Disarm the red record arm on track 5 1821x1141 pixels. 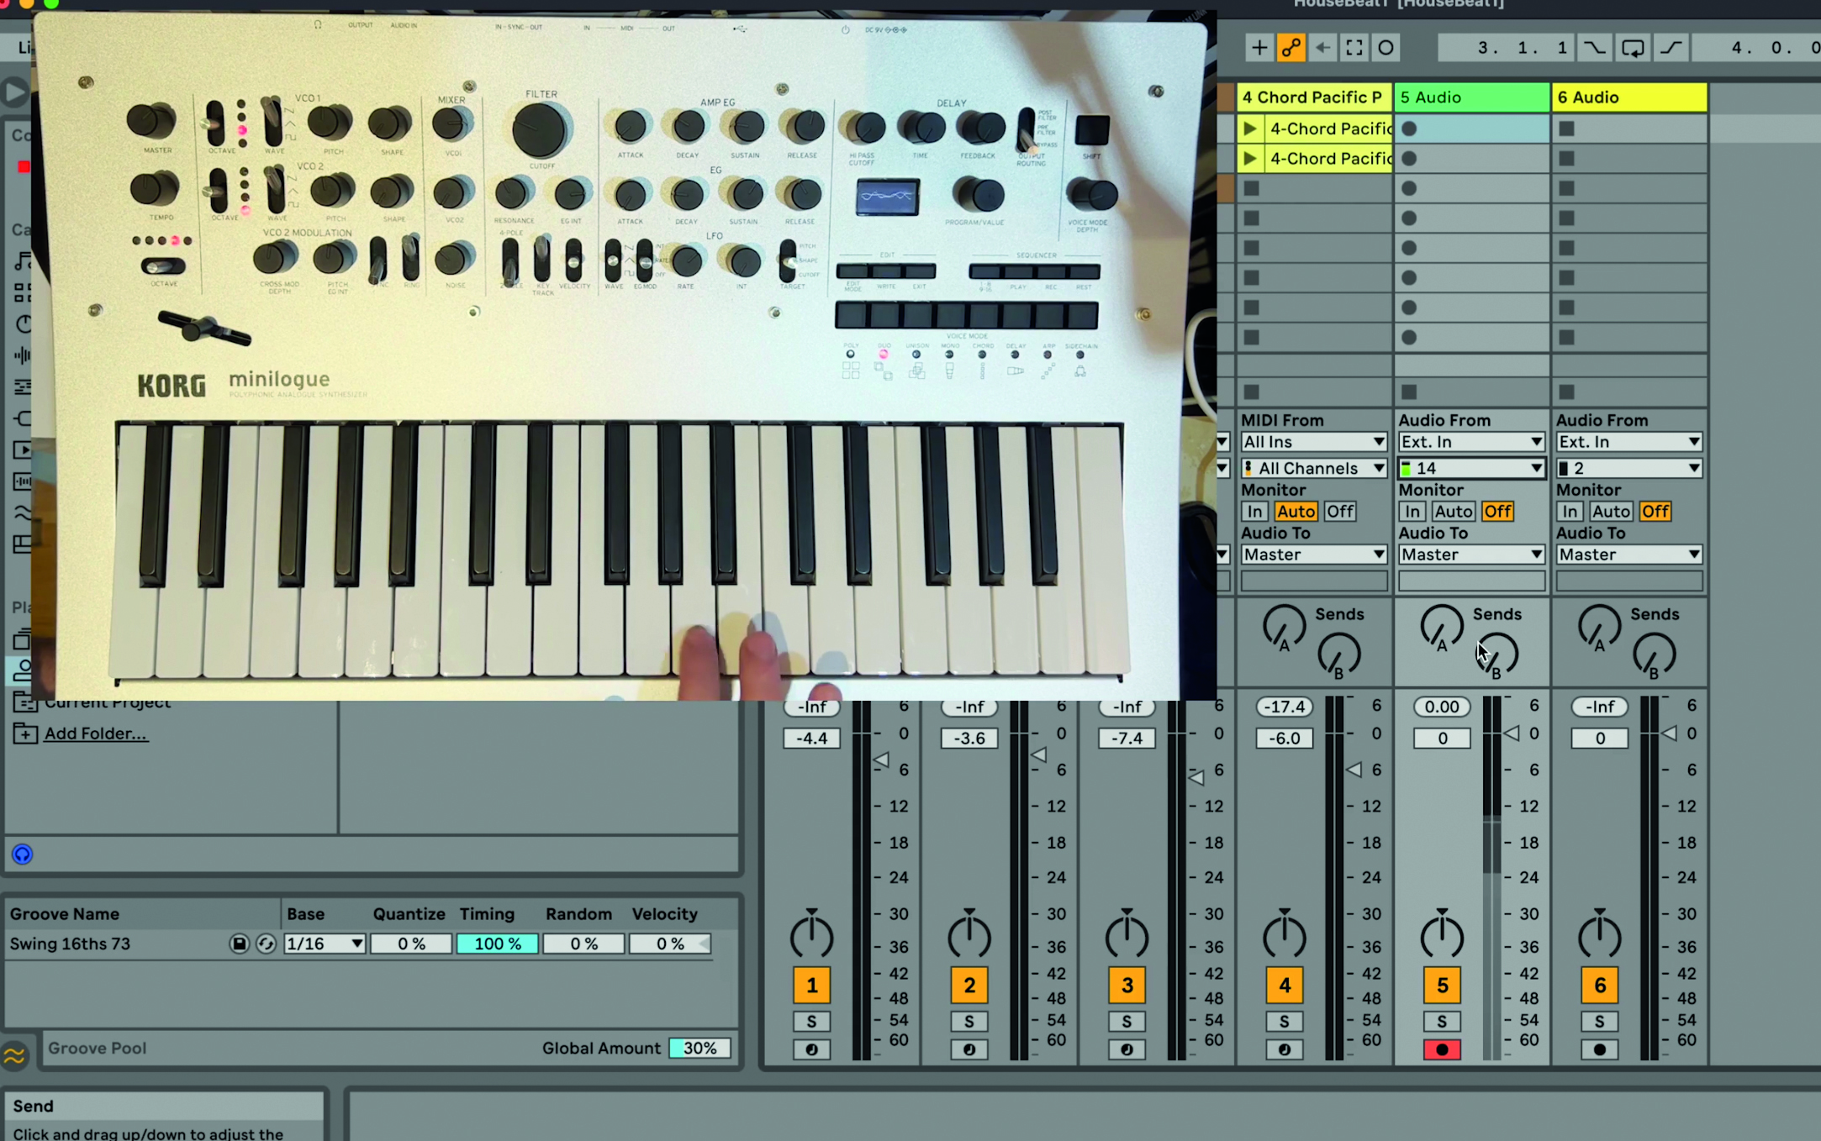click(1442, 1049)
